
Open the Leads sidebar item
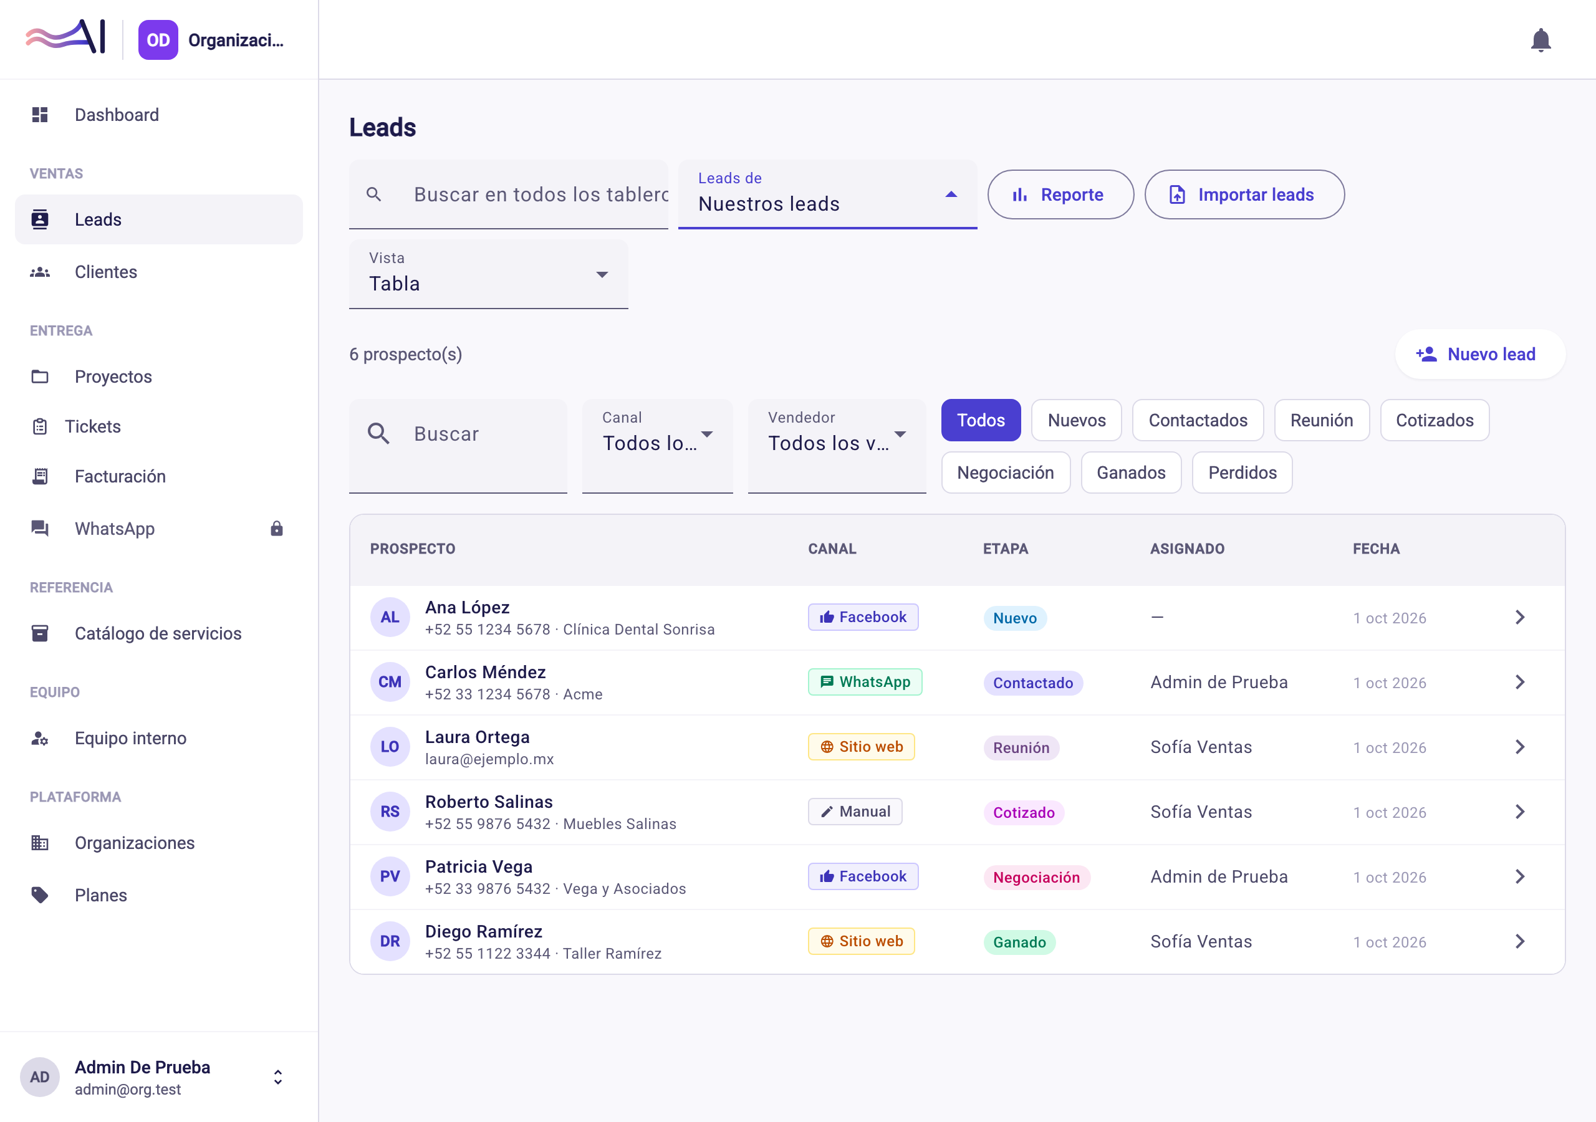(158, 219)
